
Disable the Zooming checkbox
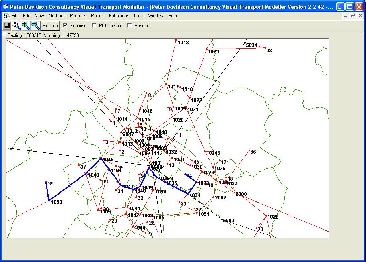click(66, 25)
